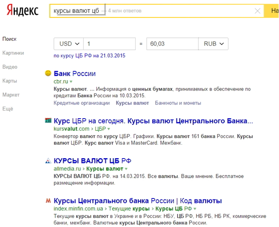Click snippet text 'размещение информации'
Image resolution: width=279 pixels, height=227 pixels.
tap(85, 183)
